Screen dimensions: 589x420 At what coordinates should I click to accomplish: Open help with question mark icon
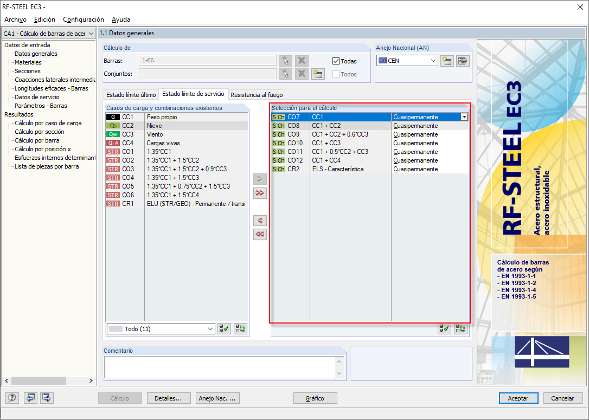pos(12,397)
